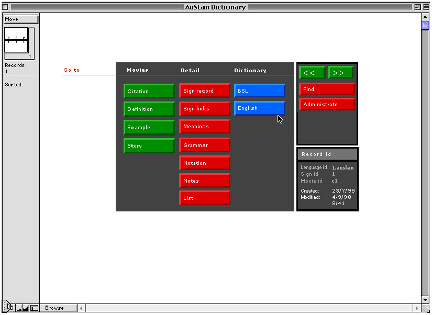Click the zoom in large-mountains icon
Image resolution: width=432 pixels, height=315 pixels.
click(x=26, y=308)
